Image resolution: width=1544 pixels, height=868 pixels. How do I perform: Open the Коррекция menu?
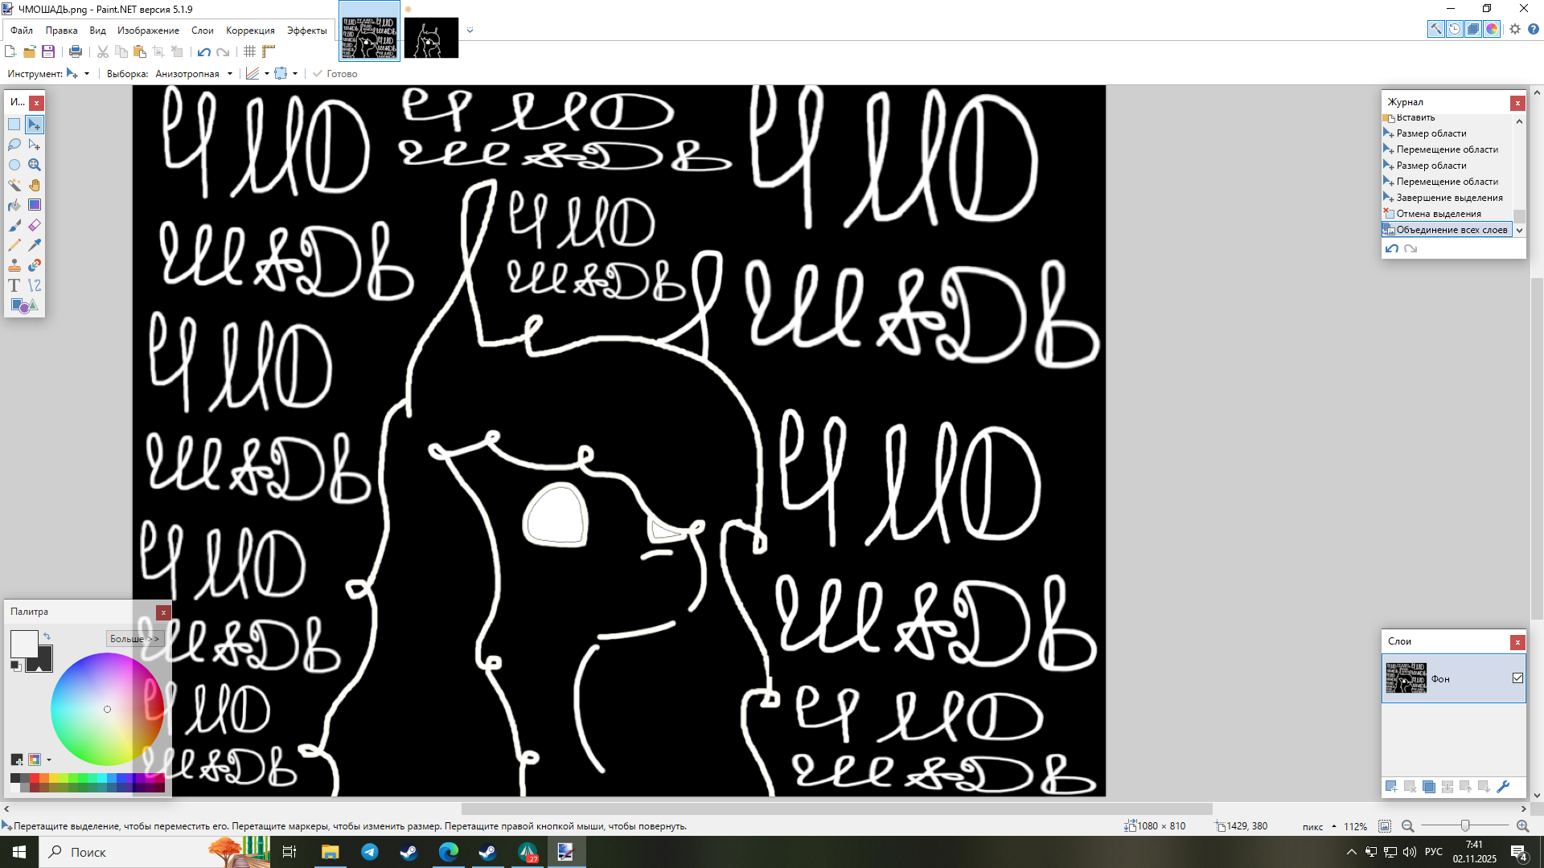(250, 31)
